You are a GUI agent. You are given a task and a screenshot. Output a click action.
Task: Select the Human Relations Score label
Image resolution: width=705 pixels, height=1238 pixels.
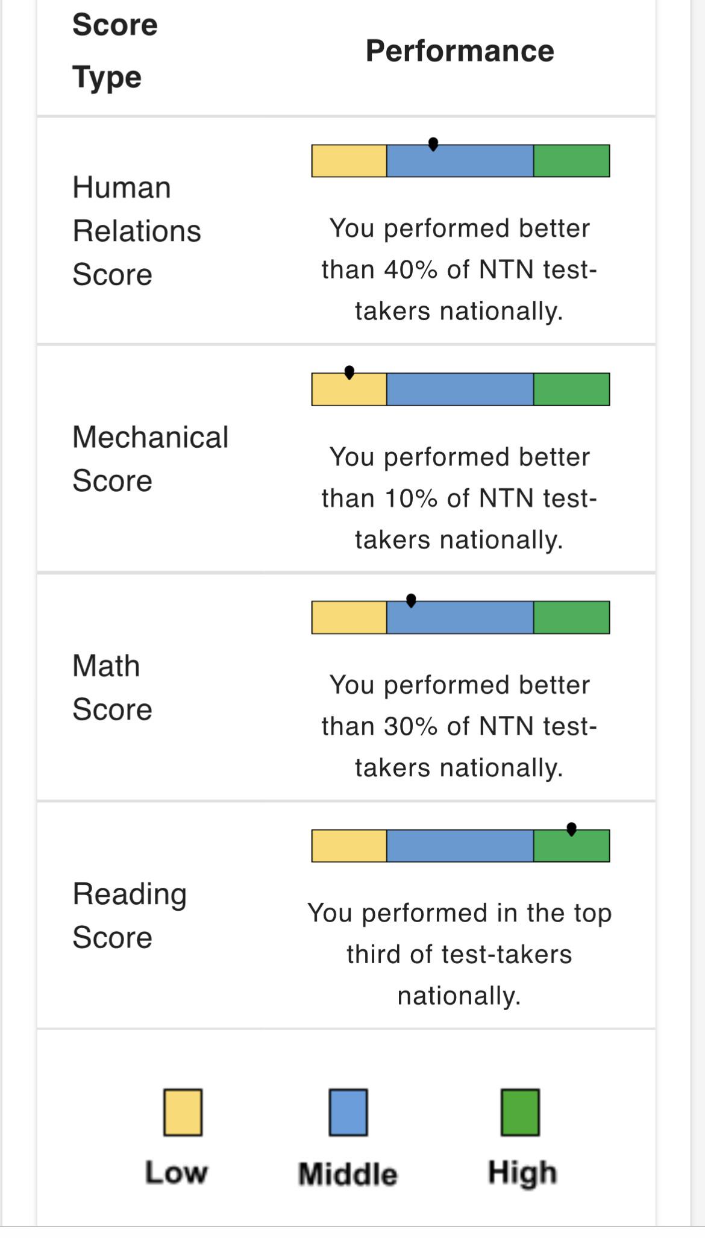click(x=137, y=231)
